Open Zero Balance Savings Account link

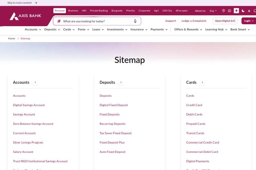click(33, 124)
